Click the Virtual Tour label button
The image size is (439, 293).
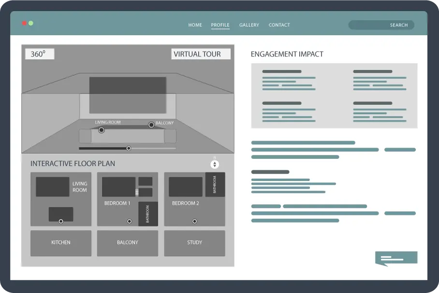tap(200, 54)
